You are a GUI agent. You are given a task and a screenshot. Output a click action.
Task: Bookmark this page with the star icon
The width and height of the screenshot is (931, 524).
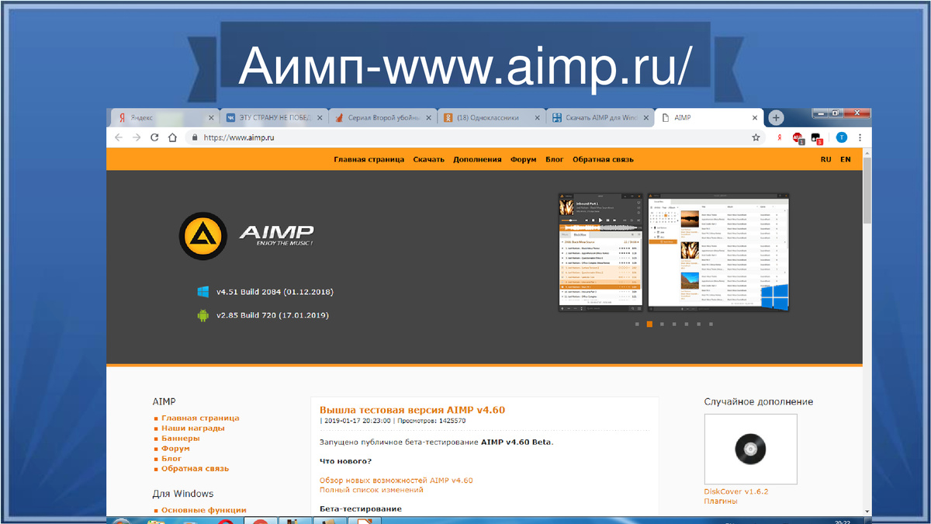point(756,137)
